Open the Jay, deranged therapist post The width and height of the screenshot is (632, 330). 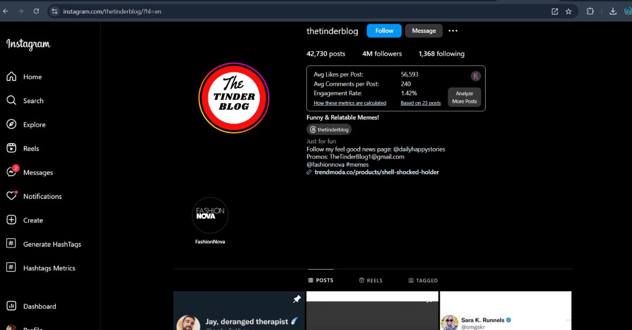pos(240,311)
